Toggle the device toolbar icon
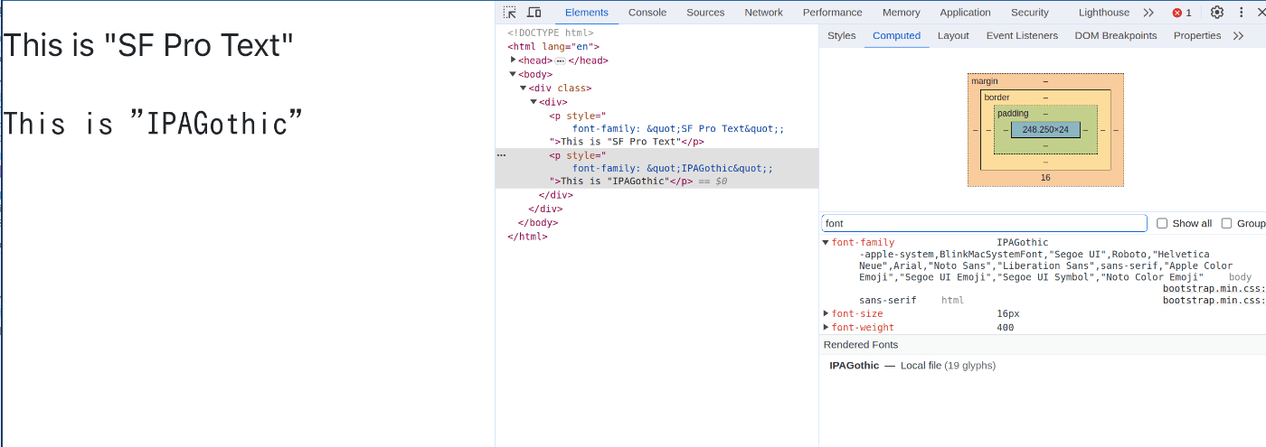 pyautogui.click(x=534, y=12)
